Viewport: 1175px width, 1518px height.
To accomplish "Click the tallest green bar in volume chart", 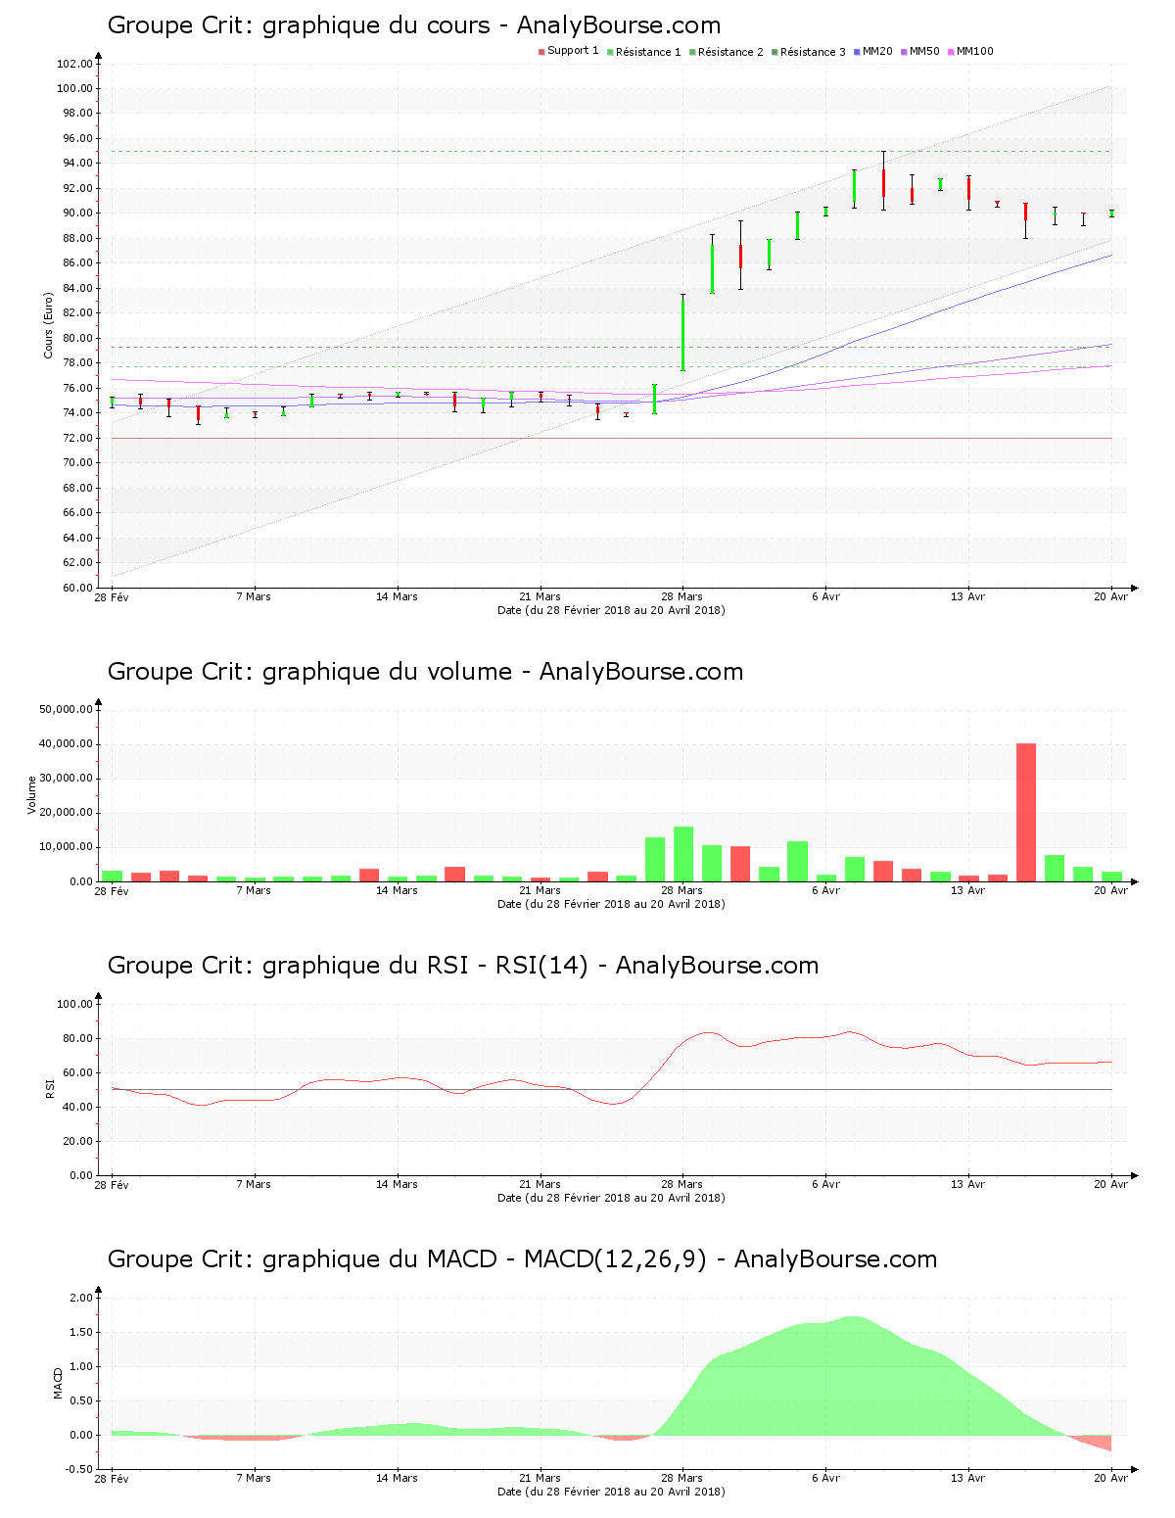I will pos(683,854).
